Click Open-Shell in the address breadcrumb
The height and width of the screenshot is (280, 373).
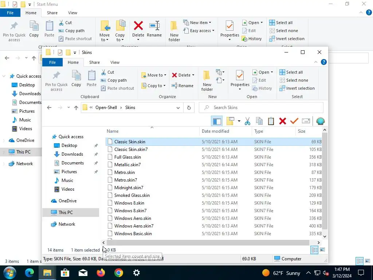point(106,108)
